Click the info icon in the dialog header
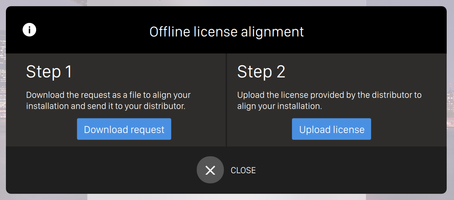The image size is (454, 200). coord(30,30)
